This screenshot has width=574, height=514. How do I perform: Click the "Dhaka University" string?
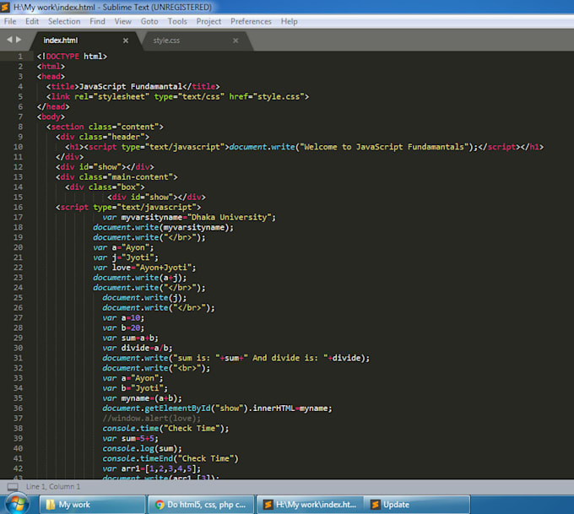click(x=229, y=218)
